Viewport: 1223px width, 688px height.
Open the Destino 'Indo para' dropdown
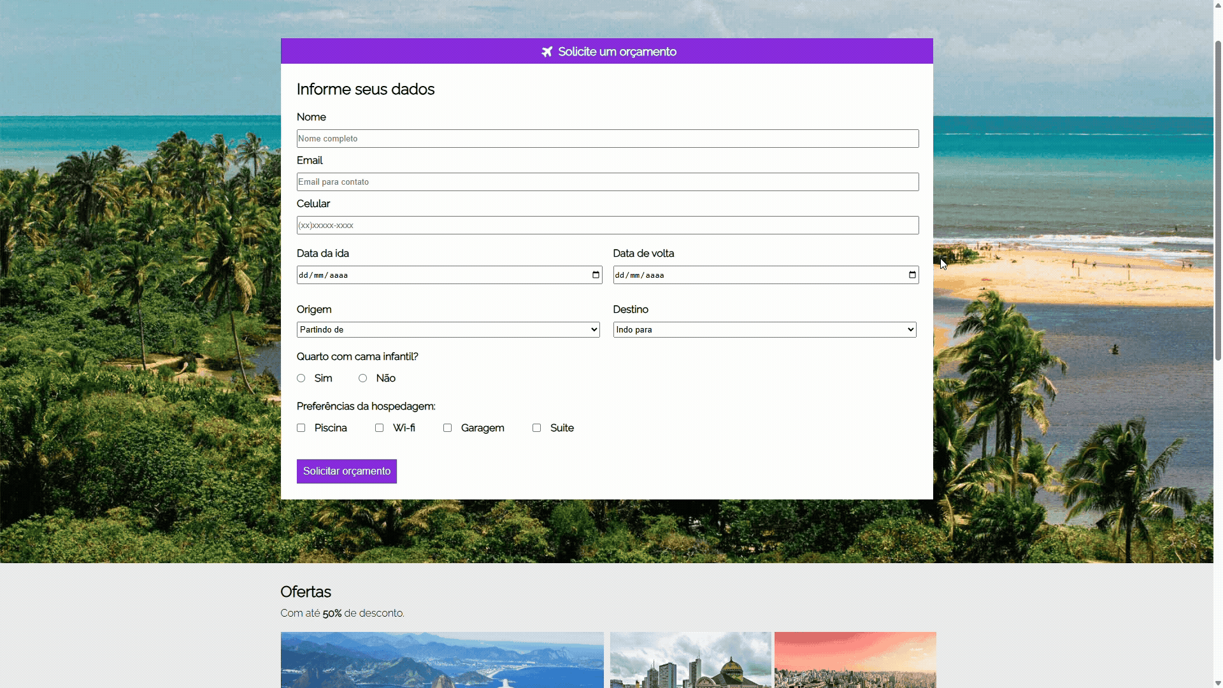pyautogui.click(x=764, y=330)
